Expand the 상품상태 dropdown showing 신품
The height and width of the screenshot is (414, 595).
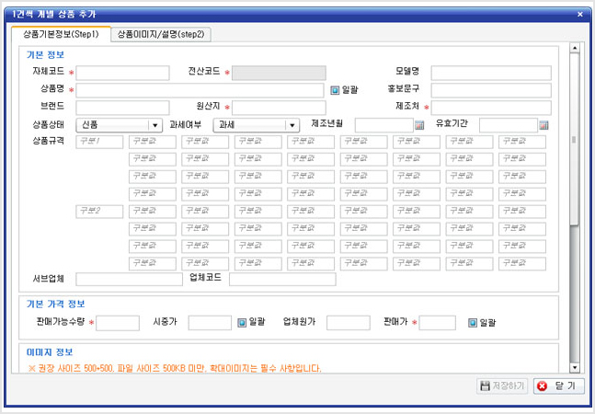[120, 125]
